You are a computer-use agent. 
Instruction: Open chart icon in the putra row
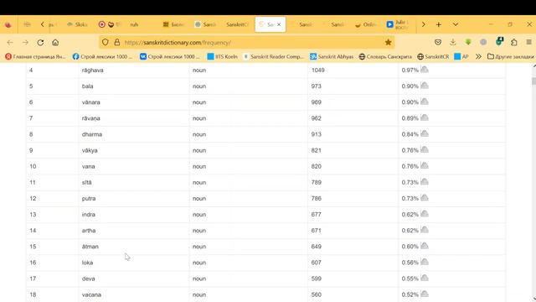pos(425,198)
